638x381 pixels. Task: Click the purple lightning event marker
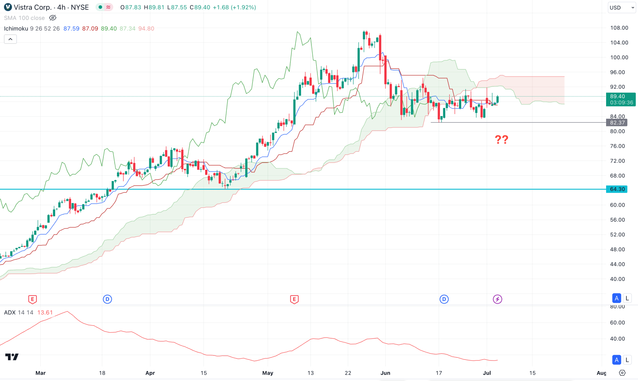[497, 299]
